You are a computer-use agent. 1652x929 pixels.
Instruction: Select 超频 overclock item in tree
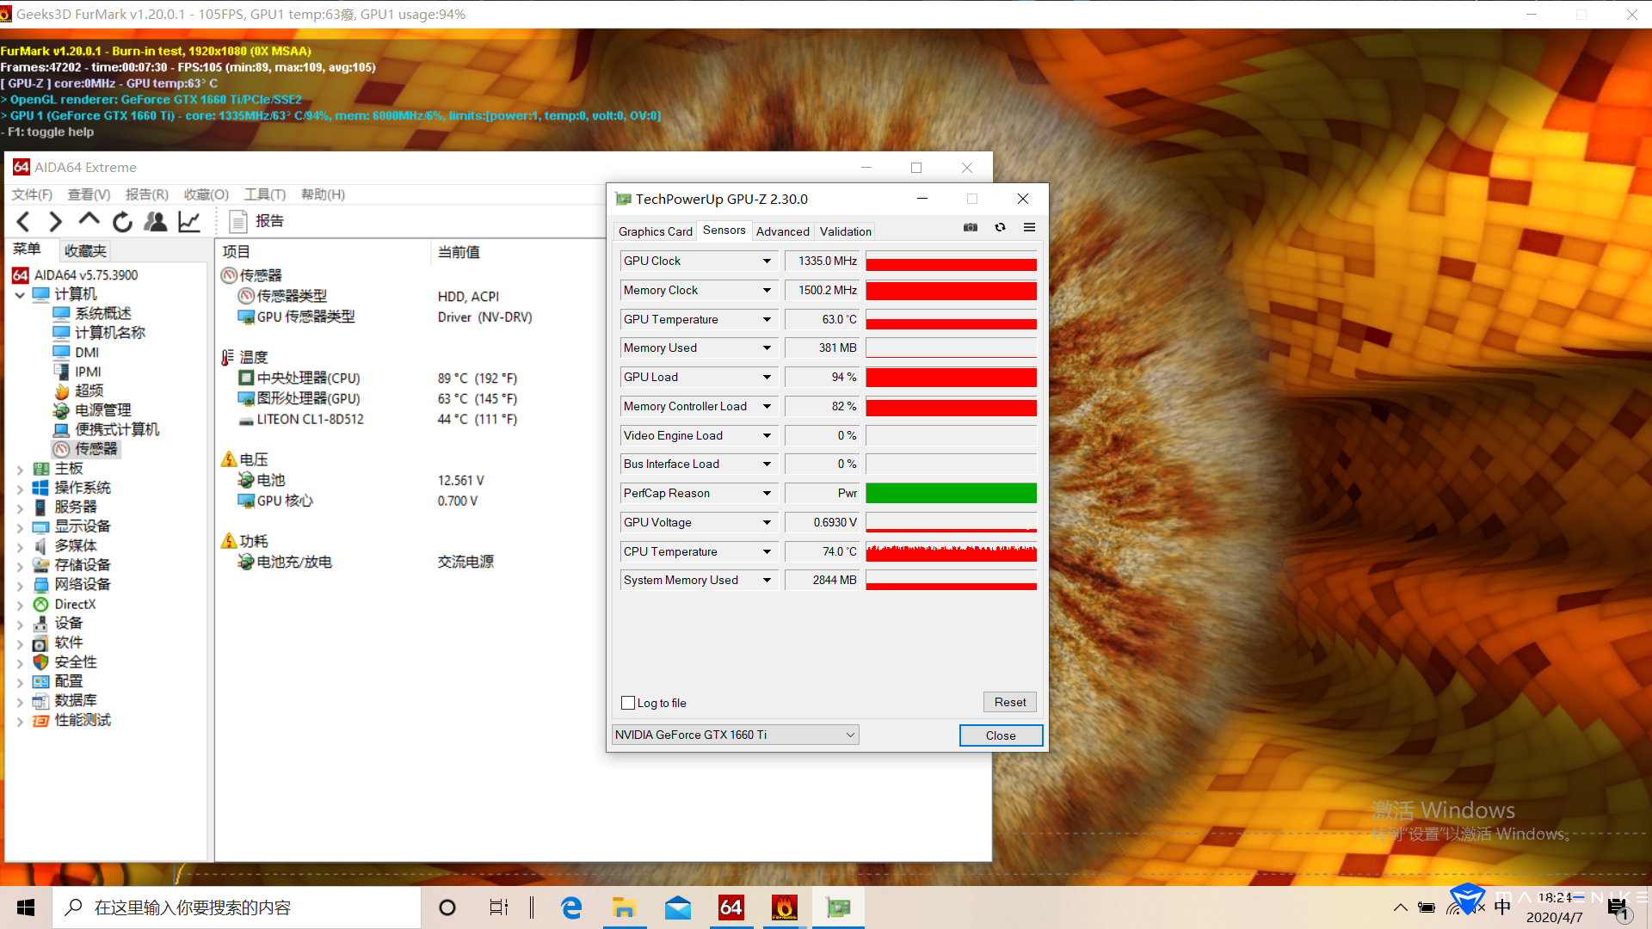pyautogui.click(x=78, y=391)
